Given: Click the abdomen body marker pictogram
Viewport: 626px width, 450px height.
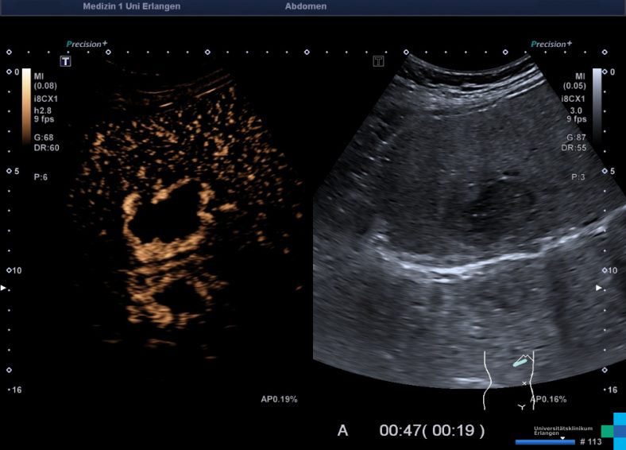Looking at the screenshot, I should pos(509,378).
